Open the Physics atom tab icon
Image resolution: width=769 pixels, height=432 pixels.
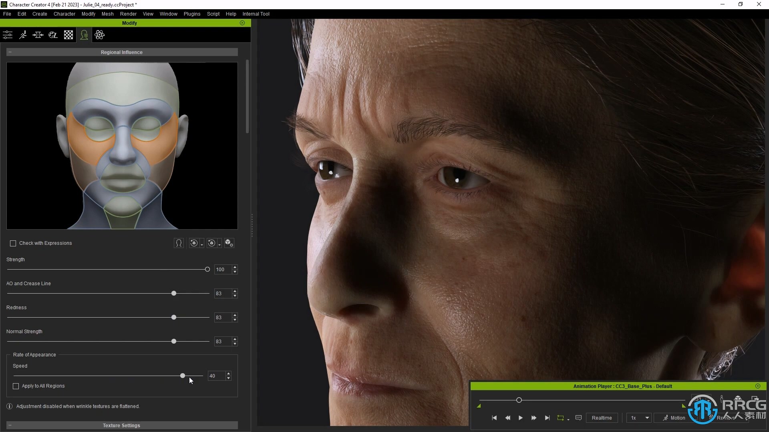coord(100,35)
